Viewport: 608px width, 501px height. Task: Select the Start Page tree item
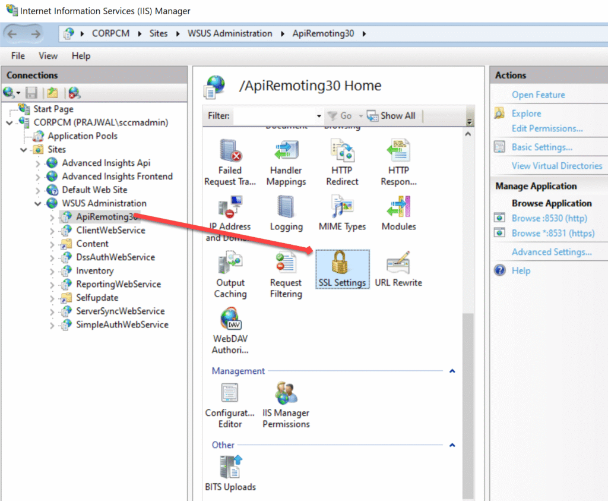pos(53,109)
